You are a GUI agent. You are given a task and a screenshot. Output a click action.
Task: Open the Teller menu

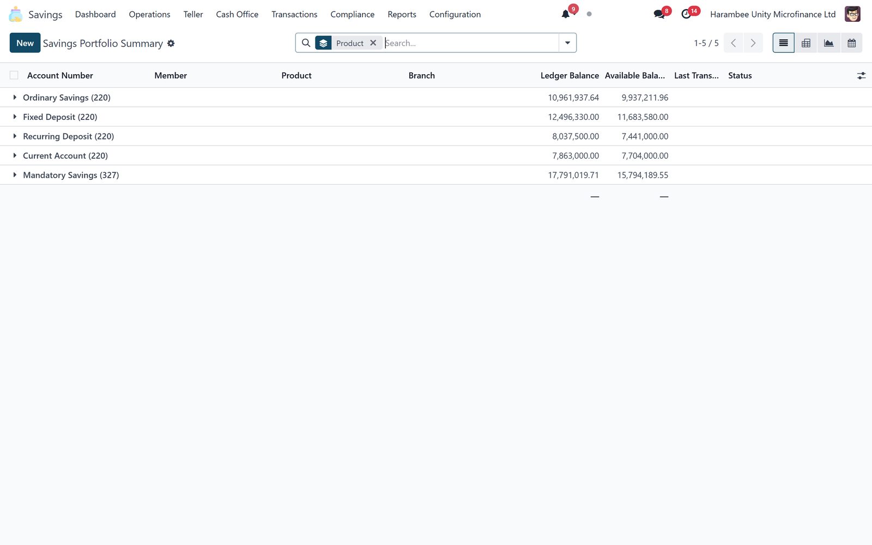click(193, 14)
